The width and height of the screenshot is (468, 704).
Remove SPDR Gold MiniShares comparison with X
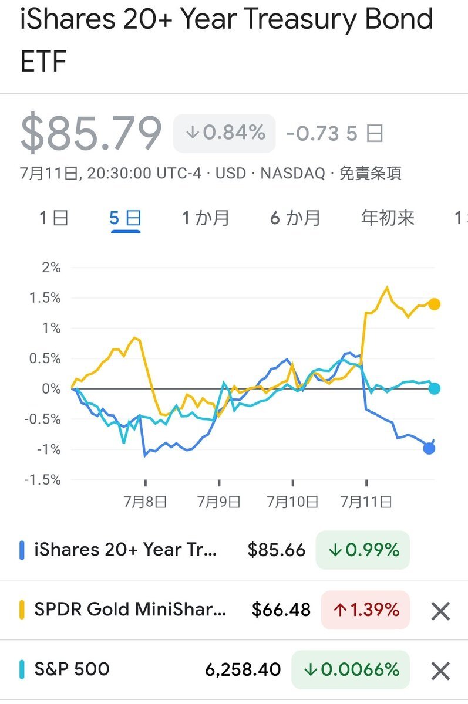pos(440,611)
